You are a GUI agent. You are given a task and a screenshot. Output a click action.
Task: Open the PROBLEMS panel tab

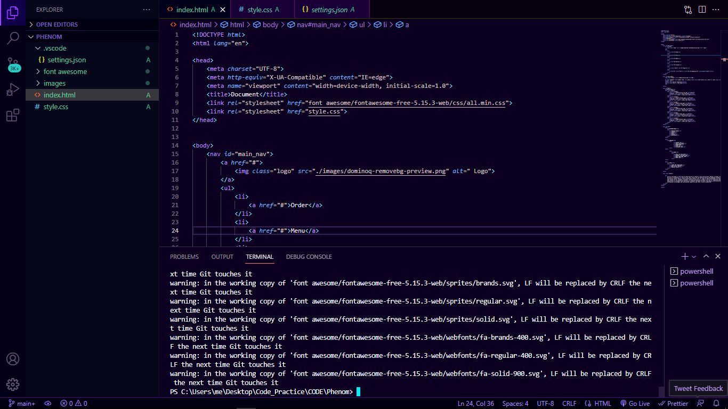pos(184,257)
